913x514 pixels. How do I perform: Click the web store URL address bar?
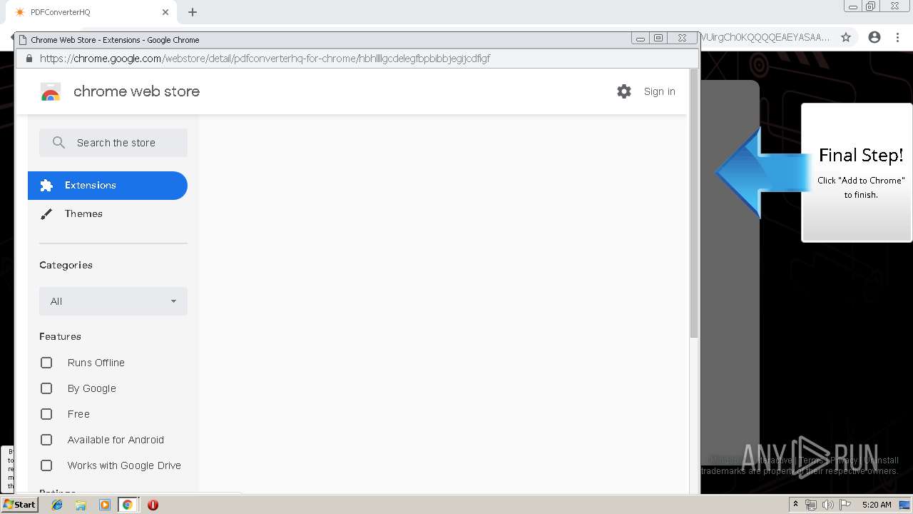pyautogui.click(x=357, y=59)
